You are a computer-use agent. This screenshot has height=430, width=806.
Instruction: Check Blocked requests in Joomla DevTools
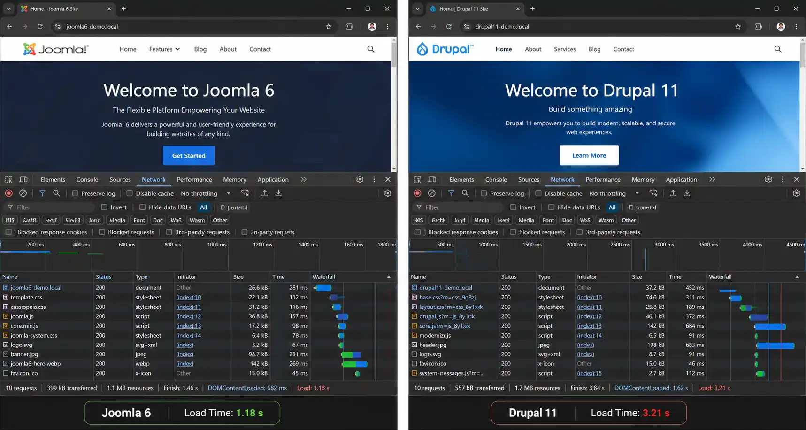tap(102, 232)
